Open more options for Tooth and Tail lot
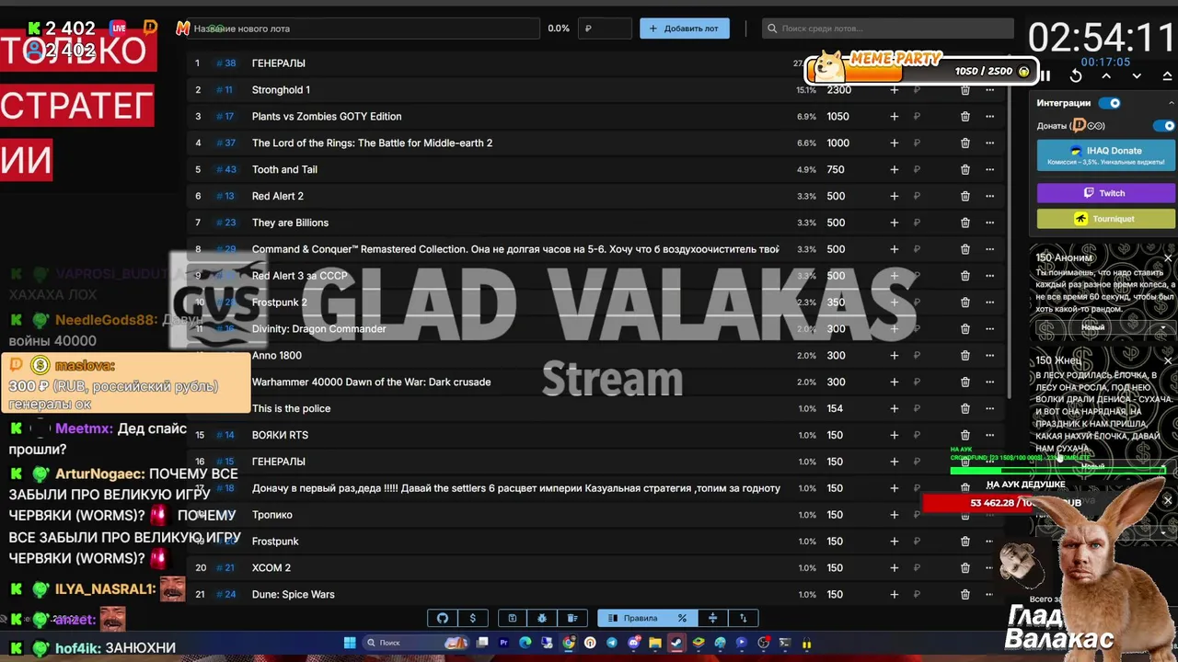The height and width of the screenshot is (662, 1178). (989, 169)
